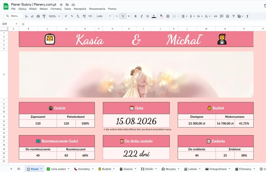Open the Rozszerzenia menu
This screenshot has height=172, width=266.
point(97,9)
